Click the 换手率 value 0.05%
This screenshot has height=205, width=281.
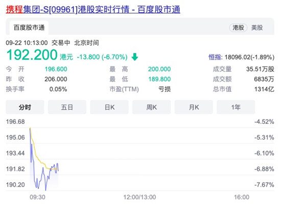coord(58,89)
